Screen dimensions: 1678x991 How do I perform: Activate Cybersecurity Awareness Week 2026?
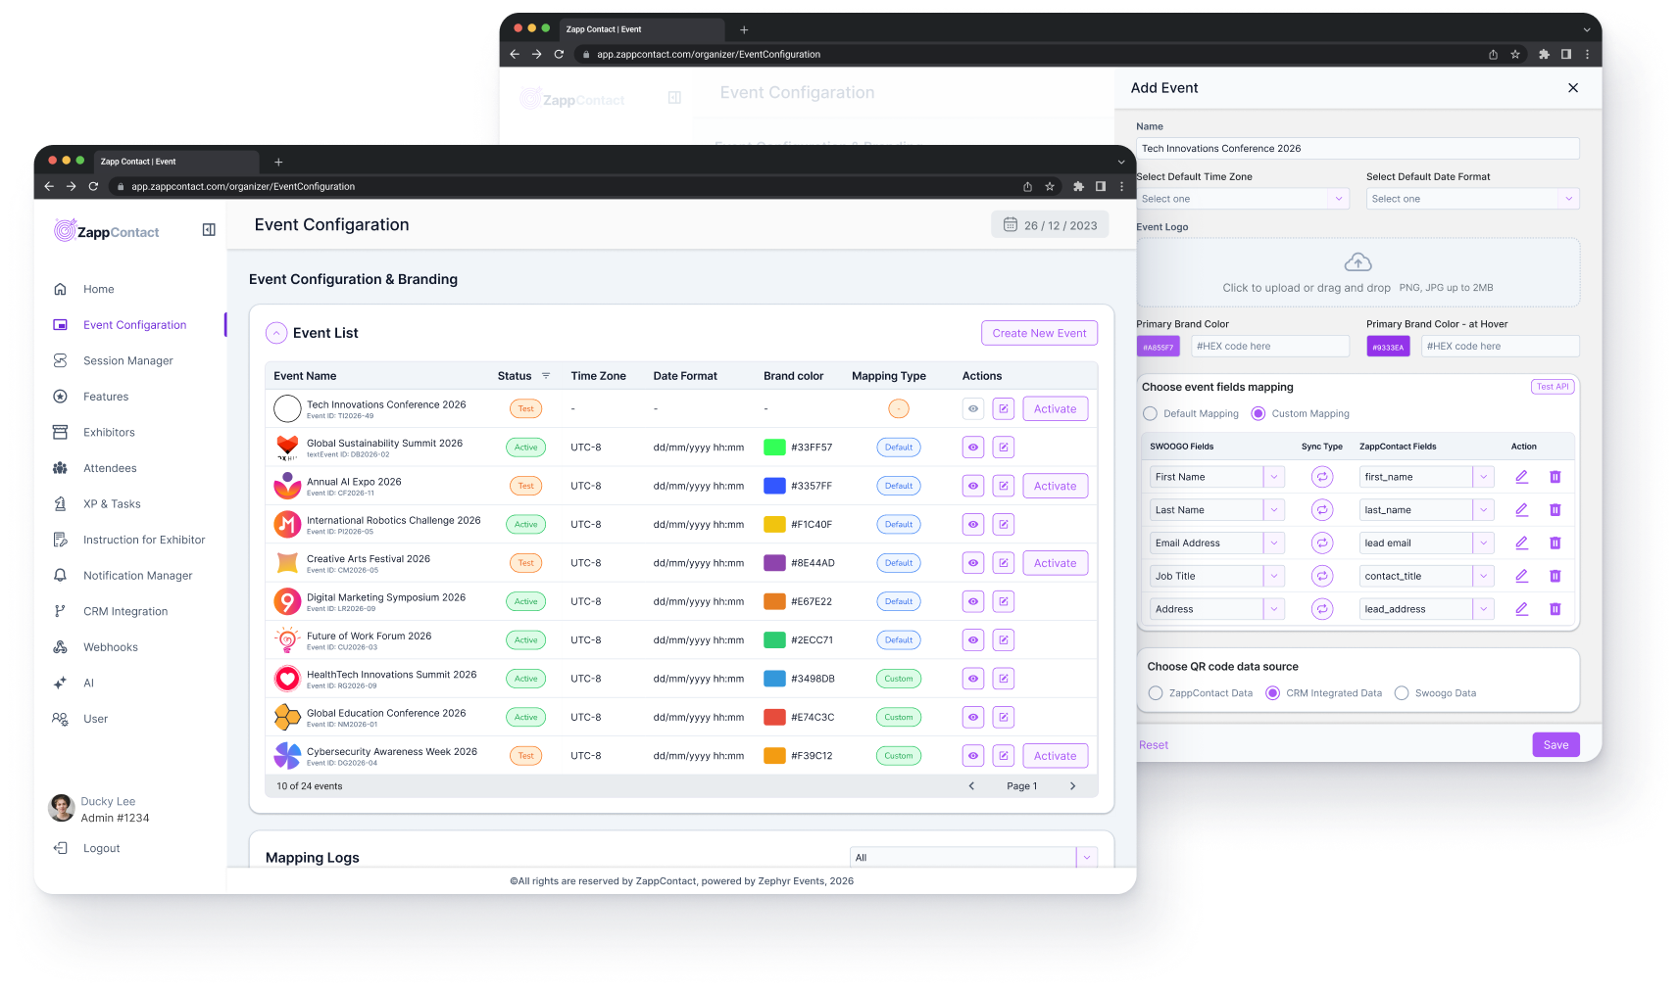tap(1055, 756)
